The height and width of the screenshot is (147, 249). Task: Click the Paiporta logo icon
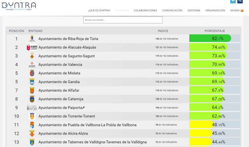32,108
